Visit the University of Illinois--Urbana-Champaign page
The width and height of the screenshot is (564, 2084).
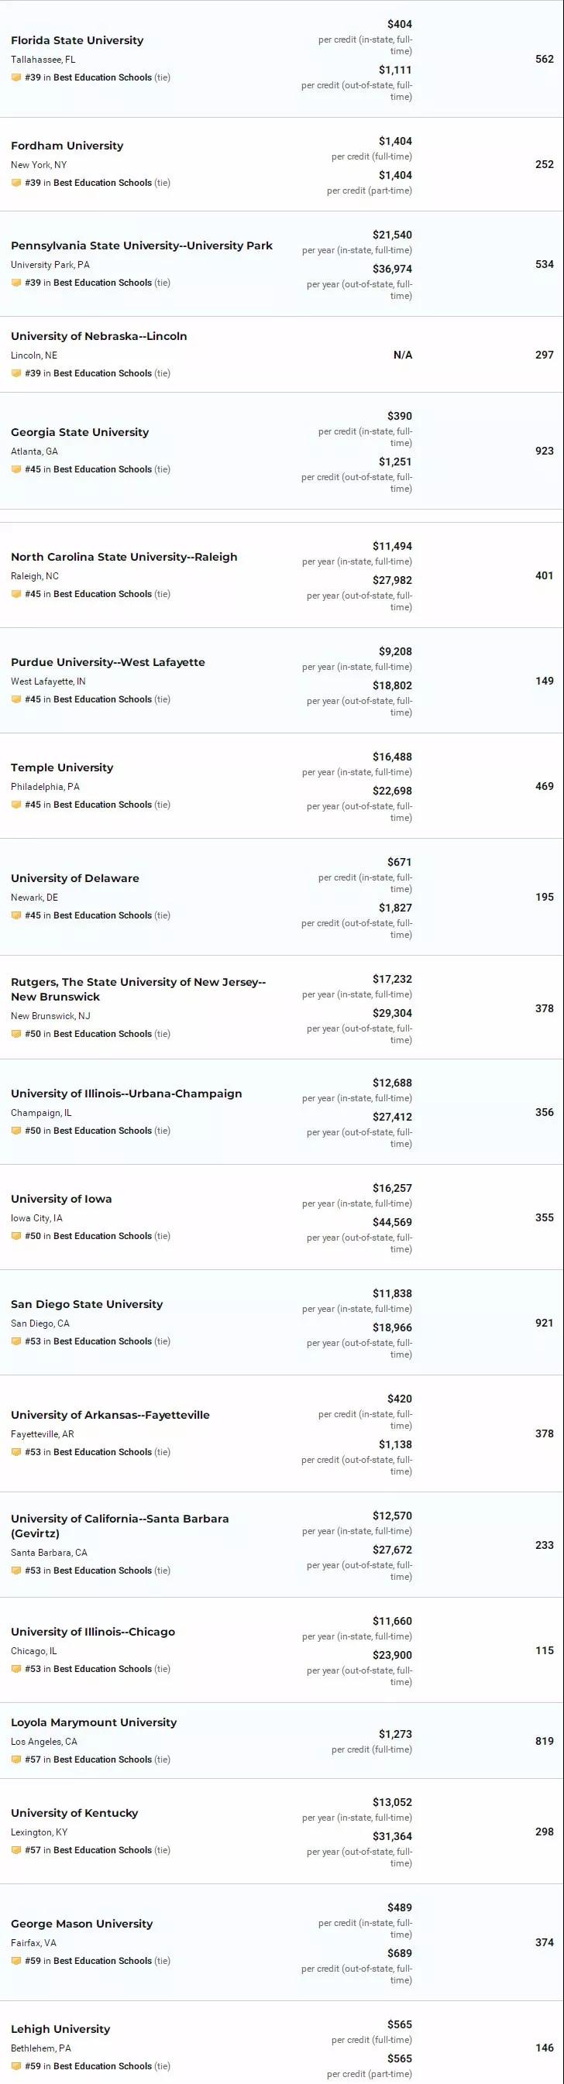click(x=126, y=1093)
